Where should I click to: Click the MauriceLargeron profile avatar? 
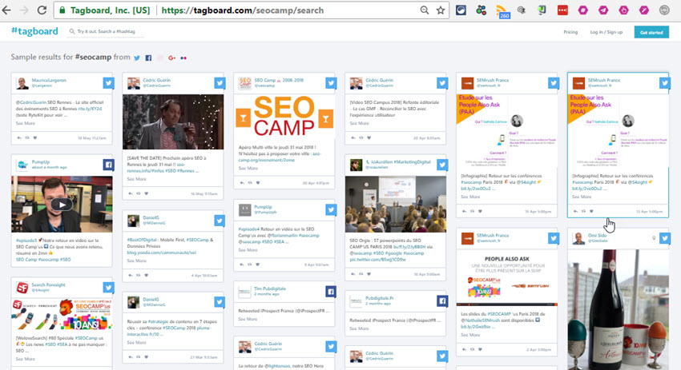22,83
